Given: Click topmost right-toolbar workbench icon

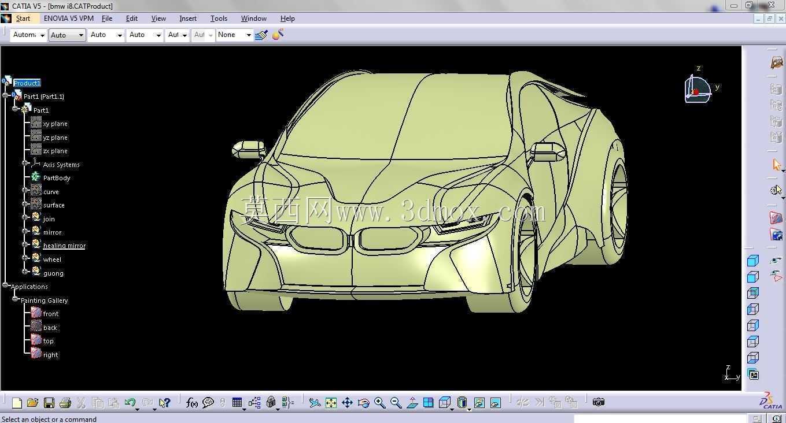Looking at the screenshot, I should pos(777,62).
